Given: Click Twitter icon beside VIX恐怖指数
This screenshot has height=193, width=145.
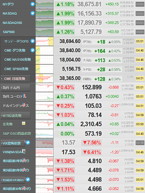Looking at the screenshot, I should pos(28,143).
